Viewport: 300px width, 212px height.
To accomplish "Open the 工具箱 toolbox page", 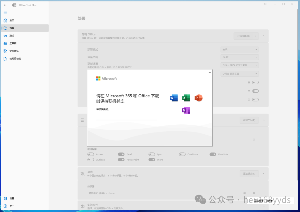I will tap(25, 43).
